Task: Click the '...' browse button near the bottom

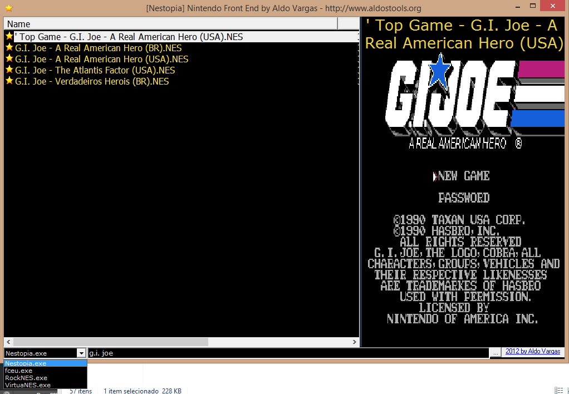Action: [495, 352]
